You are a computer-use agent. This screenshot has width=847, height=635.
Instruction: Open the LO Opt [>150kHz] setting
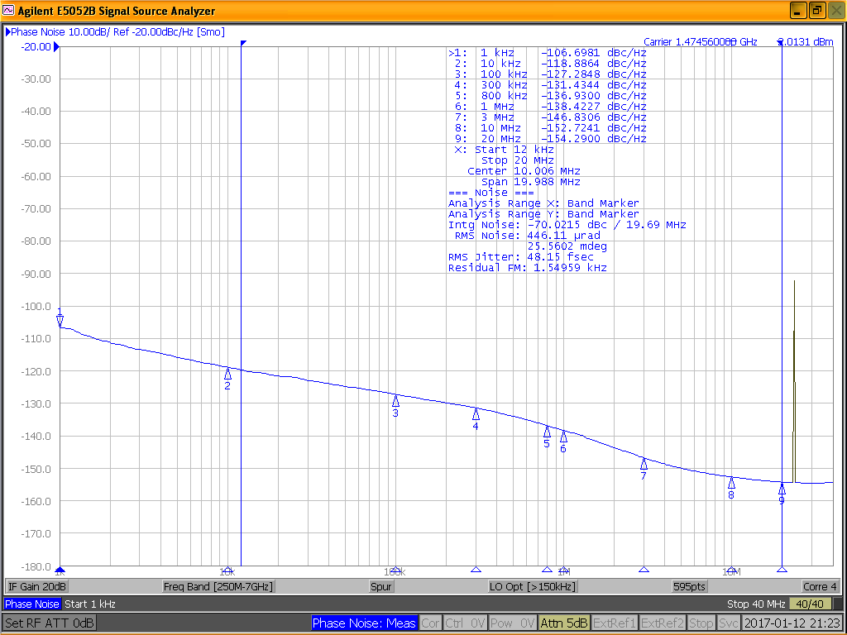(534, 585)
